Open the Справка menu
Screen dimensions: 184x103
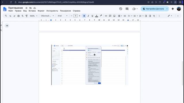[76, 11]
